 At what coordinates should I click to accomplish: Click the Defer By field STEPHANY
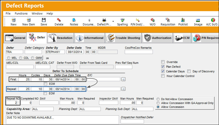(55, 52)
